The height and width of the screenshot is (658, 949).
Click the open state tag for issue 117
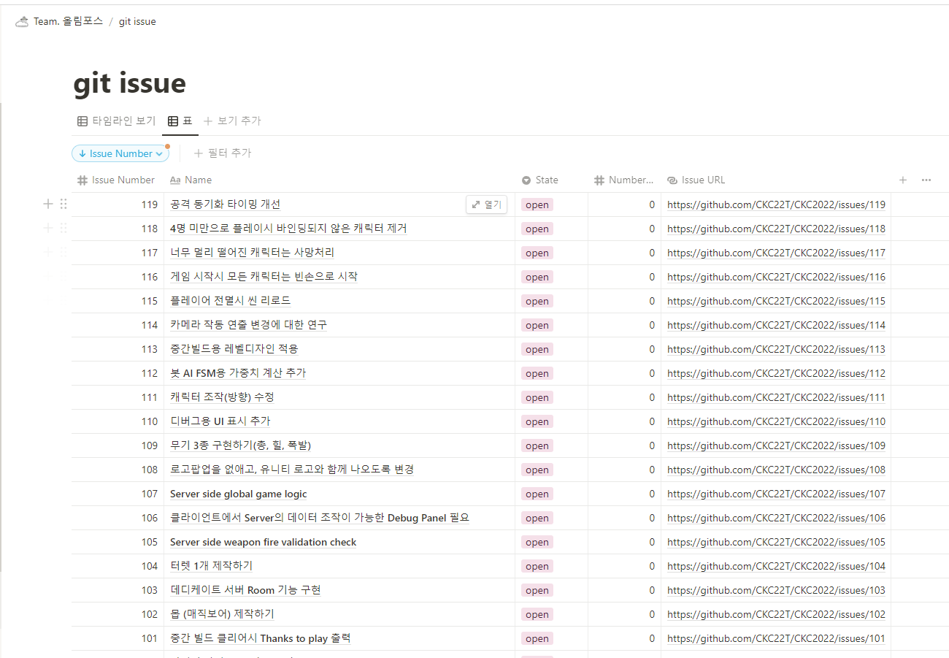tap(537, 253)
